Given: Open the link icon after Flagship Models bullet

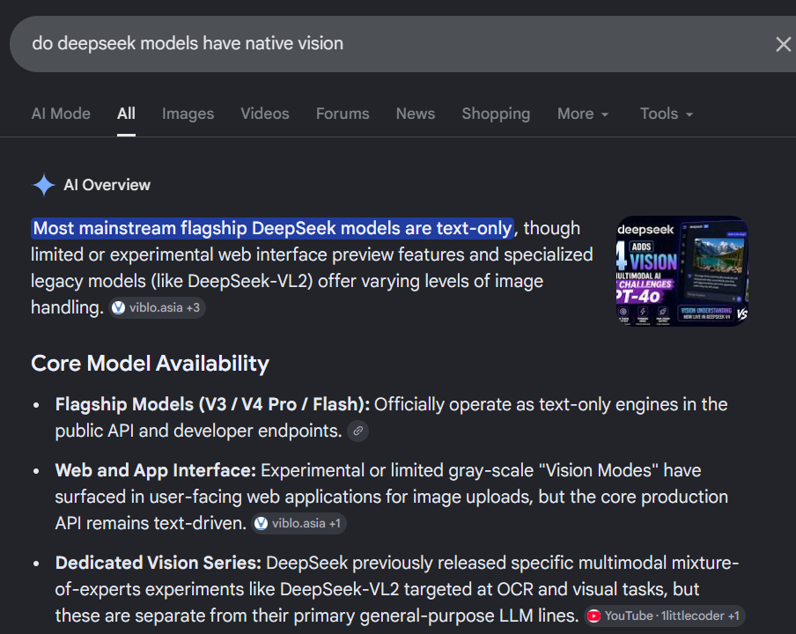Looking at the screenshot, I should pyautogui.click(x=357, y=431).
